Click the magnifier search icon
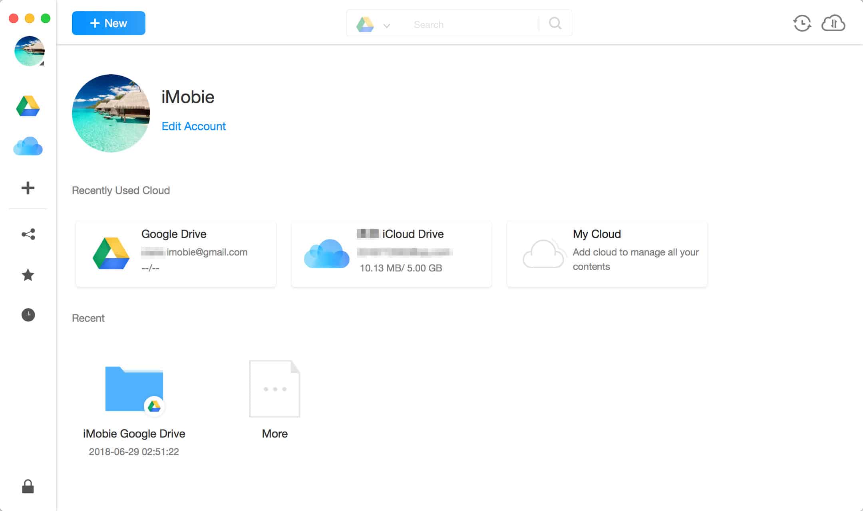This screenshot has height=511, width=863. [555, 24]
